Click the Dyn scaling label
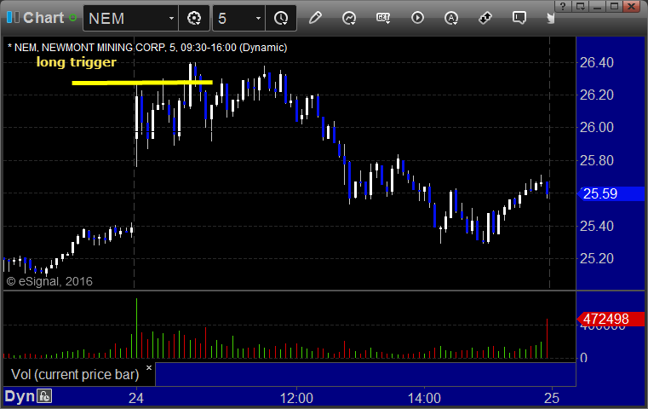 [20, 396]
